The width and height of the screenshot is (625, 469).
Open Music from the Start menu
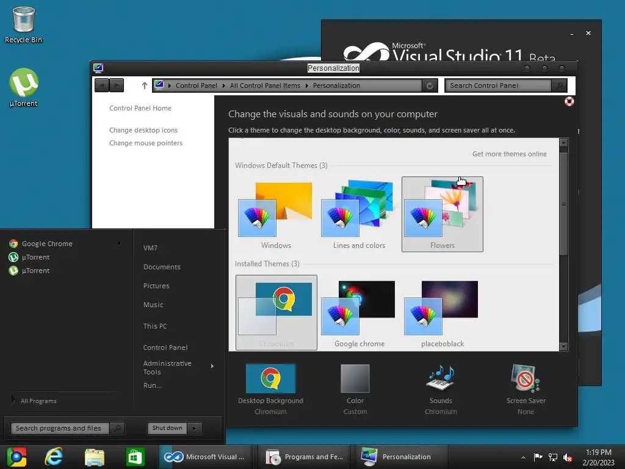pos(153,305)
